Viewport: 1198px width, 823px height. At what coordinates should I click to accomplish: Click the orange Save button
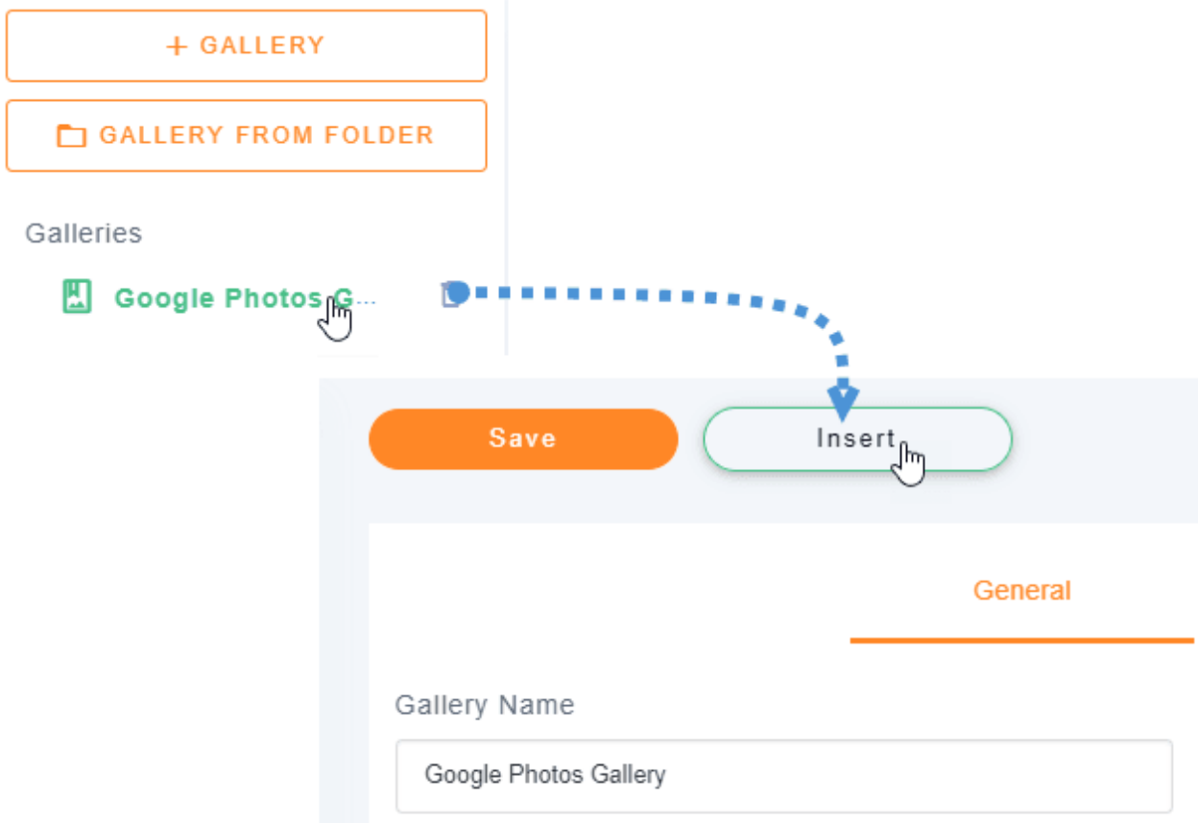(522, 439)
